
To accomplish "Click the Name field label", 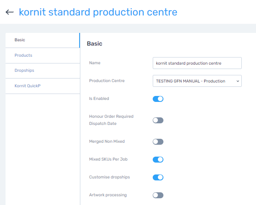I will point(95,63).
